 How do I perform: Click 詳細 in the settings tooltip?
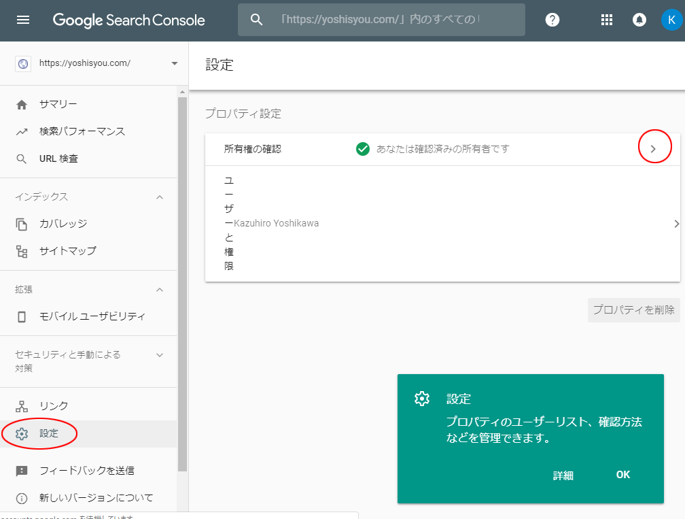(563, 475)
